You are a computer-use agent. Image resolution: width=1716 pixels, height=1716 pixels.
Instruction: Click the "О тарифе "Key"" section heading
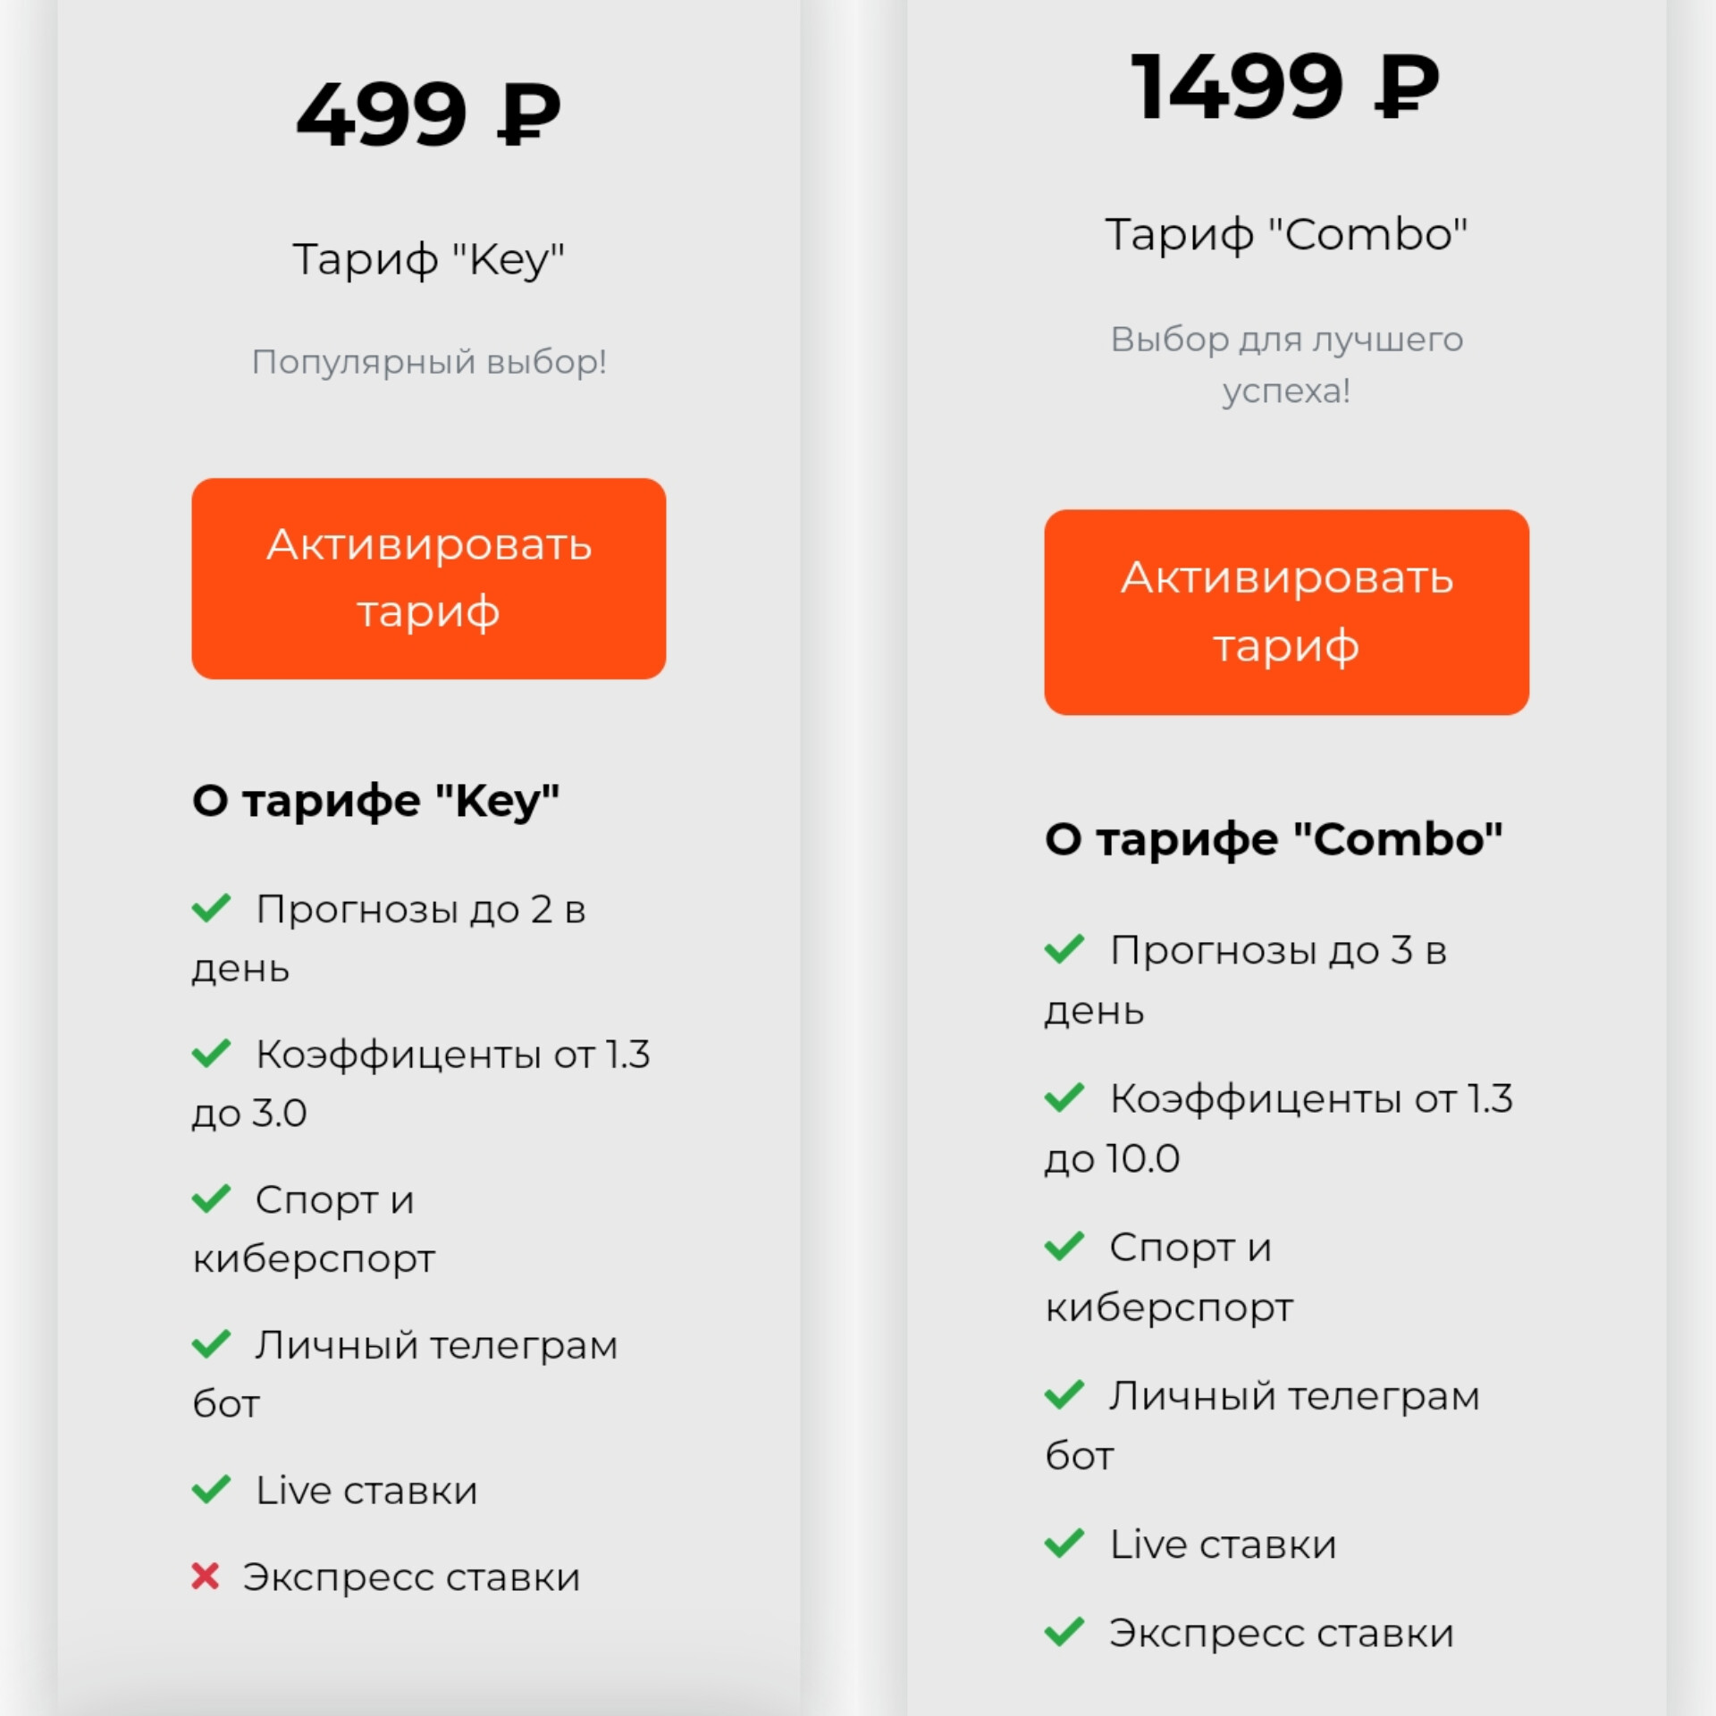[376, 800]
